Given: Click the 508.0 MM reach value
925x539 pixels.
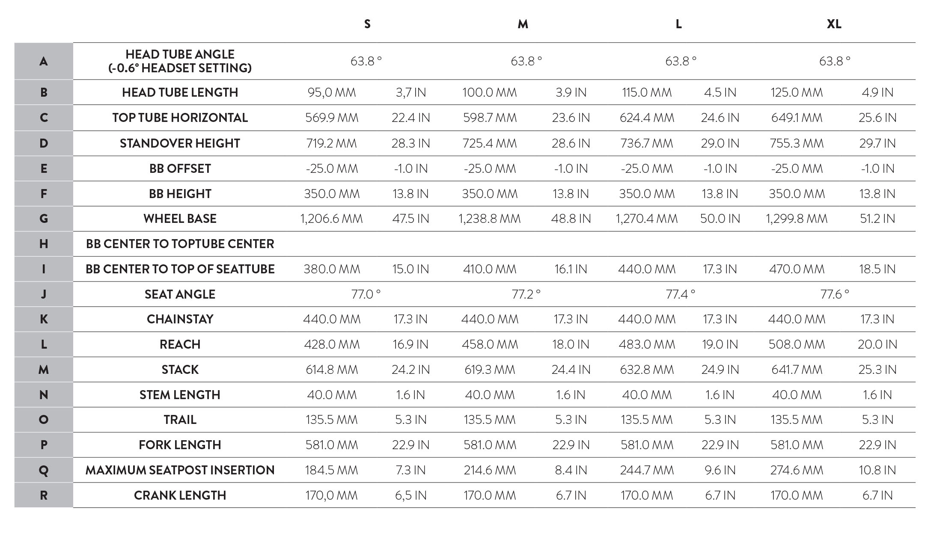Looking at the screenshot, I should (797, 344).
